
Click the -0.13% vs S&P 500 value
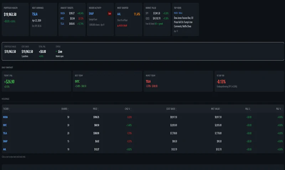point(221,82)
